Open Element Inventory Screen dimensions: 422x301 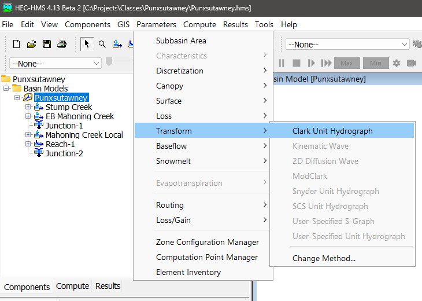click(x=203, y=272)
